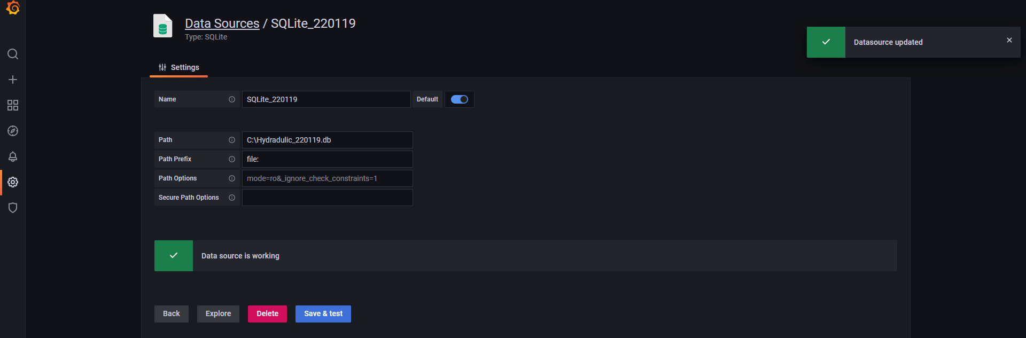
Task: Focus the empty Secure Path Options field
Action: point(328,198)
